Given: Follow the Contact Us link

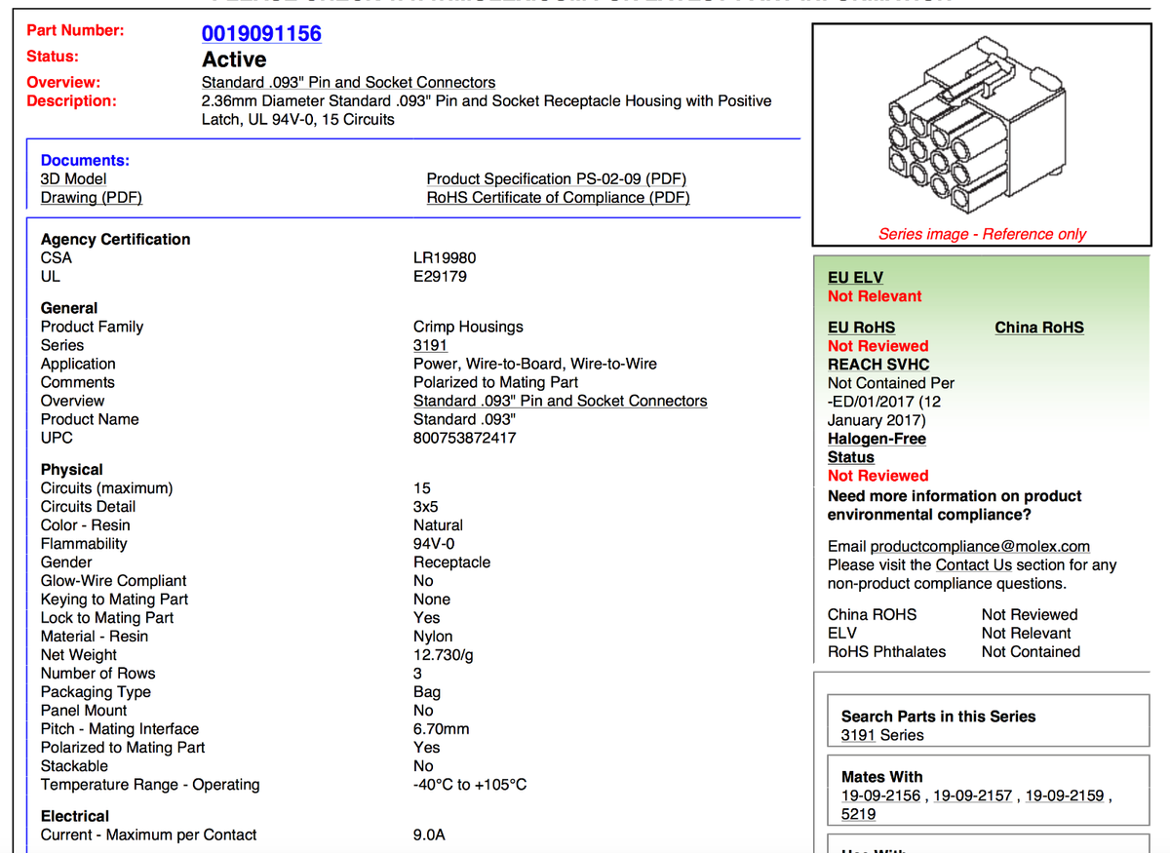Looking at the screenshot, I should [974, 565].
